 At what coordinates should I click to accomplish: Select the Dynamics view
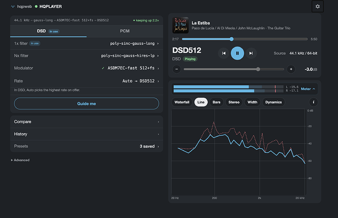click(x=273, y=102)
